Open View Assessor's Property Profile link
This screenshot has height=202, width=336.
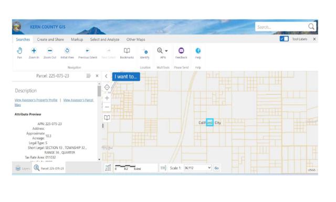(x=36, y=100)
